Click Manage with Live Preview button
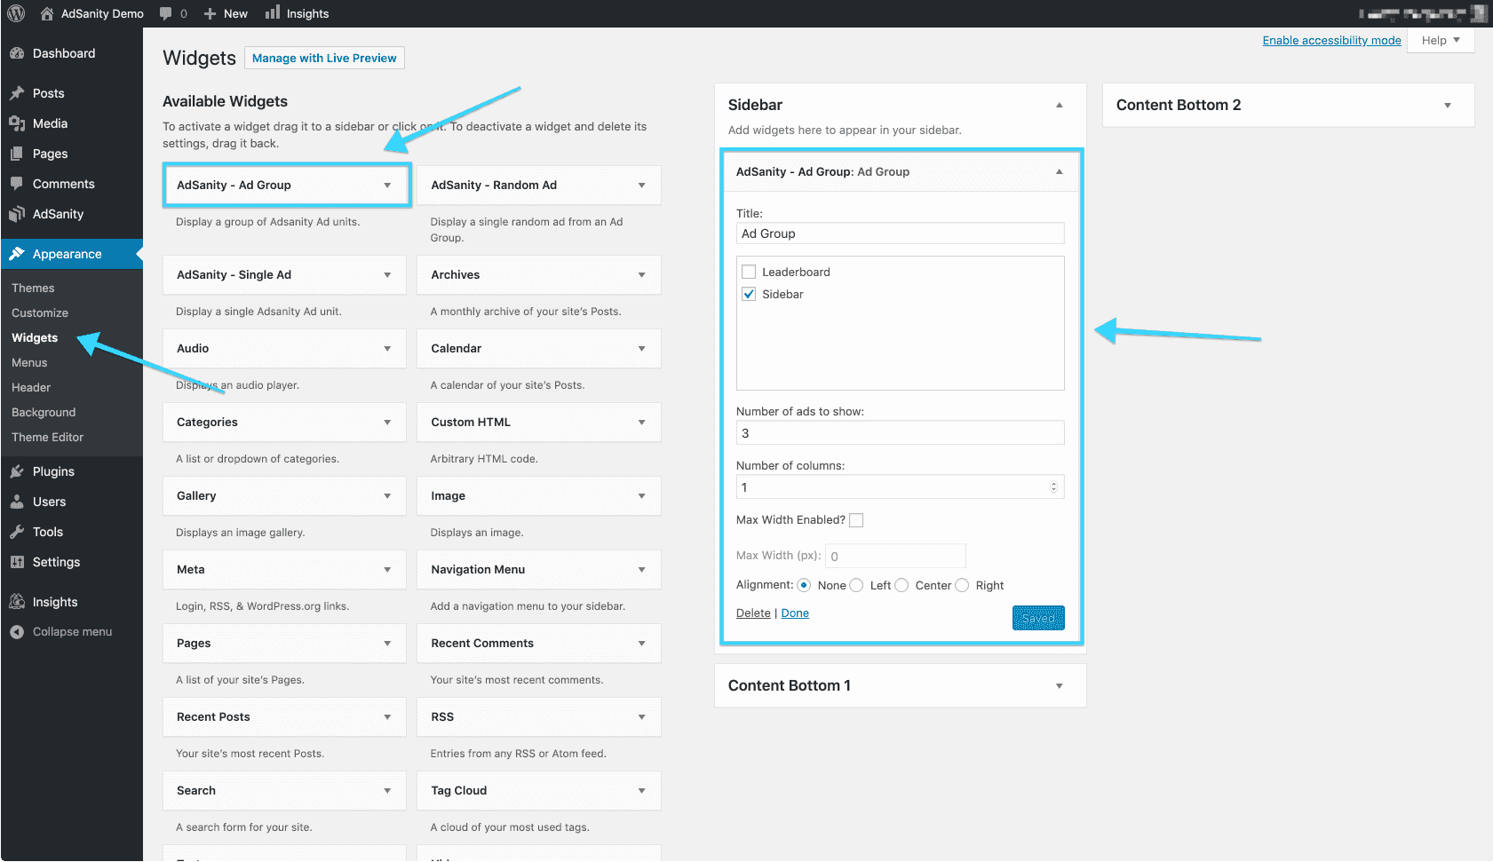 (324, 58)
